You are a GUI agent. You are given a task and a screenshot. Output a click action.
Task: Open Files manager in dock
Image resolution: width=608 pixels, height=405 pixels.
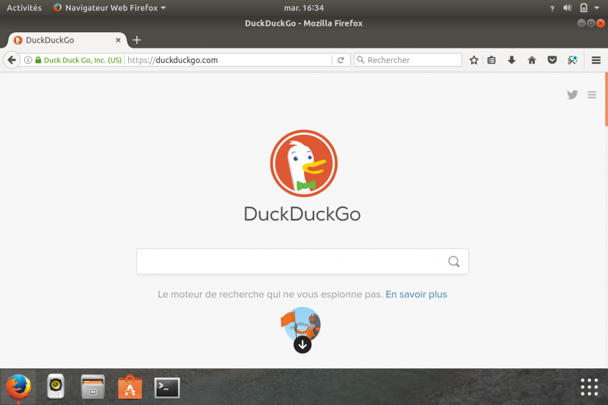click(x=93, y=387)
